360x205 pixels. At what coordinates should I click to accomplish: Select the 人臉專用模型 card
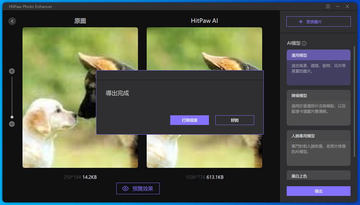pos(319,148)
